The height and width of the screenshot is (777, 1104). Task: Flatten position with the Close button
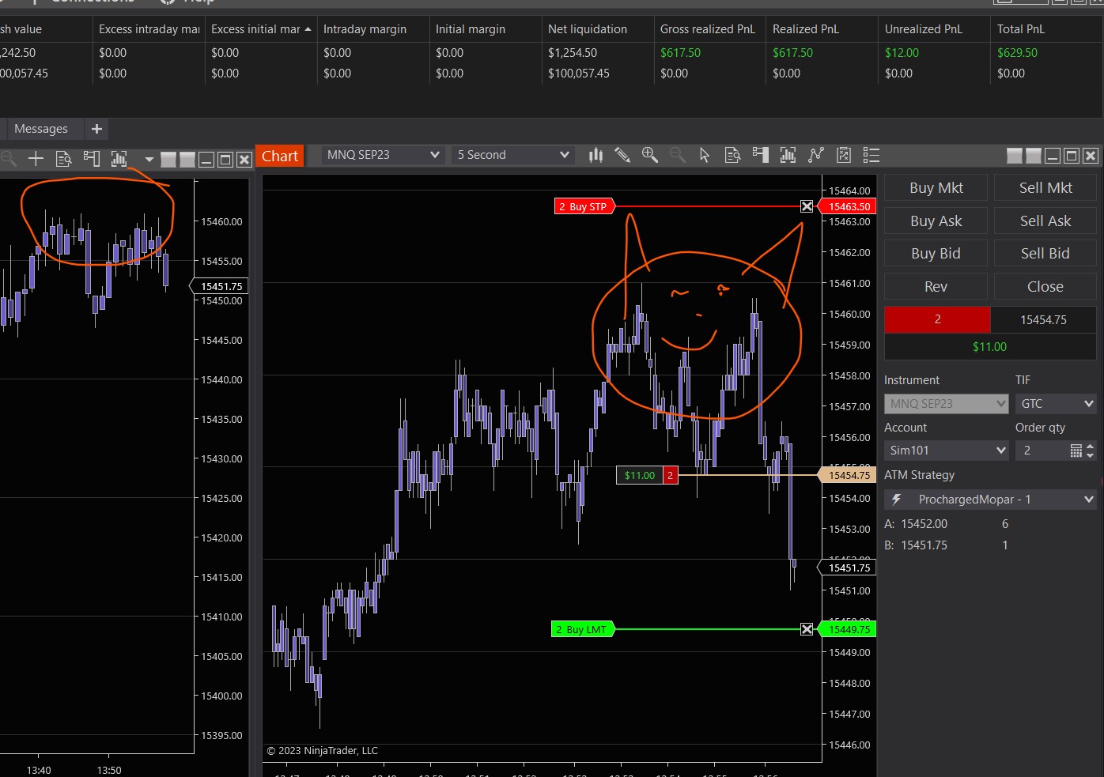[1045, 287]
